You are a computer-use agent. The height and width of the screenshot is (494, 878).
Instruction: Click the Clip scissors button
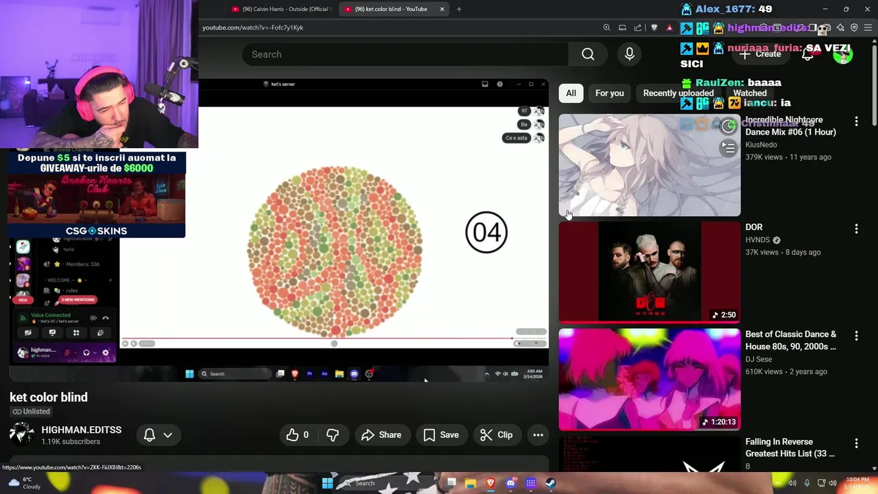[x=496, y=435]
